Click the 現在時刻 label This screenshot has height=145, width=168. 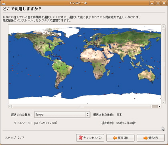click(x=107, y=123)
